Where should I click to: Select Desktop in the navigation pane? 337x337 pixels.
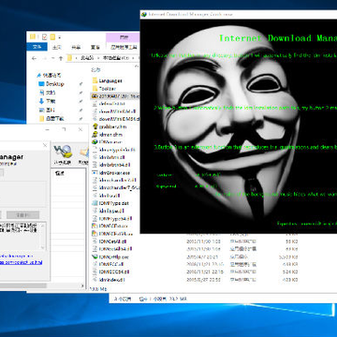tap(55, 84)
